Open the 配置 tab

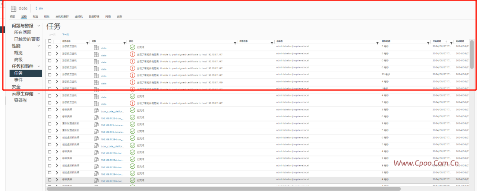(35, 17)
